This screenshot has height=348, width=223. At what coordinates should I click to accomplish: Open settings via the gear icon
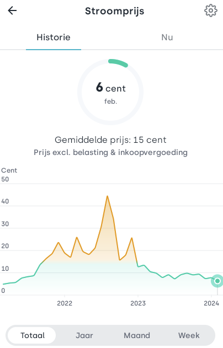point(210,10)
